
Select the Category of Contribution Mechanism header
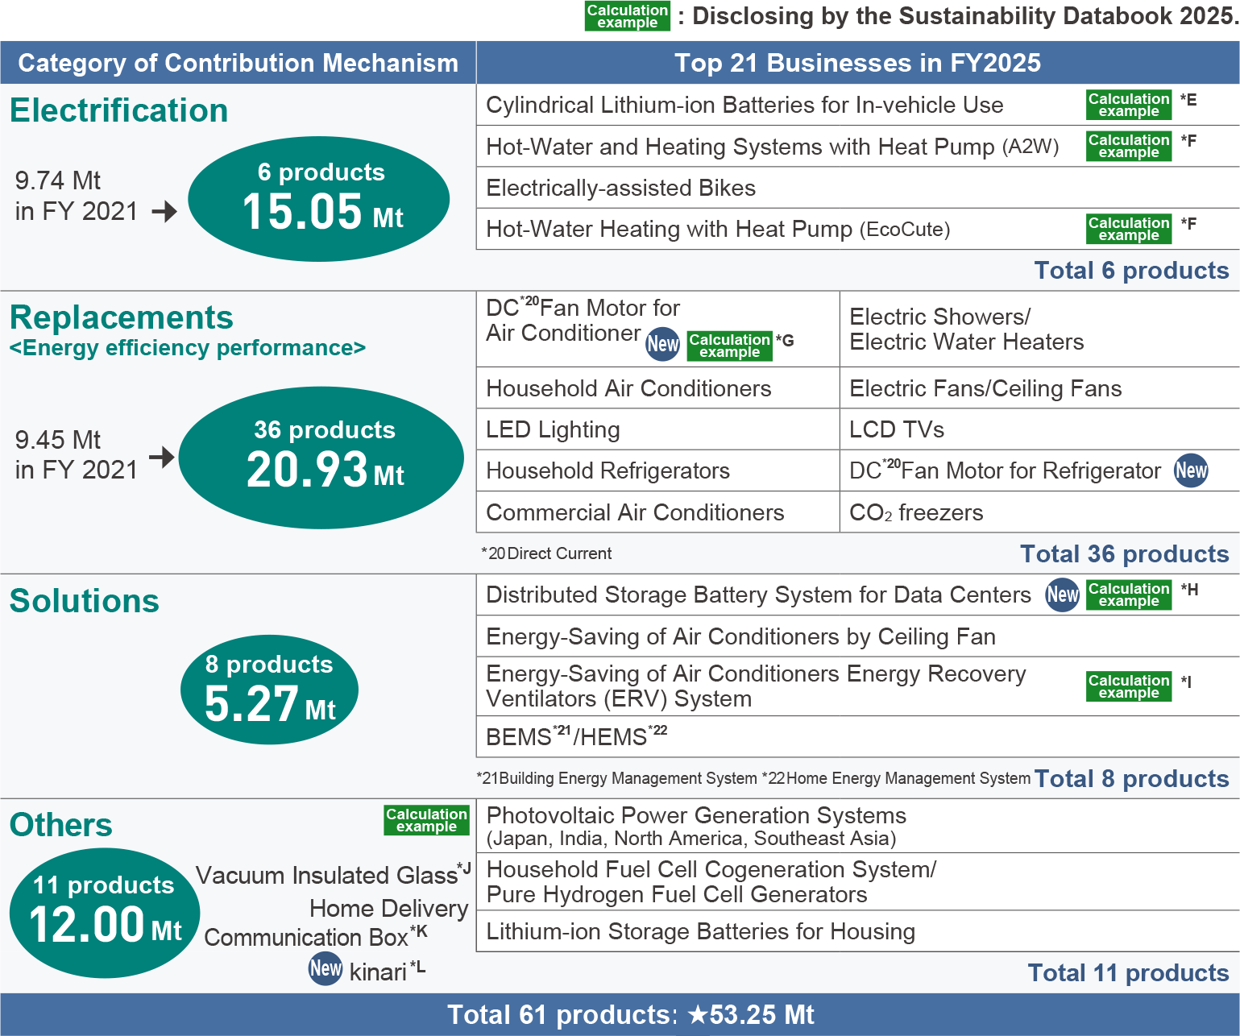pos(238,63)
